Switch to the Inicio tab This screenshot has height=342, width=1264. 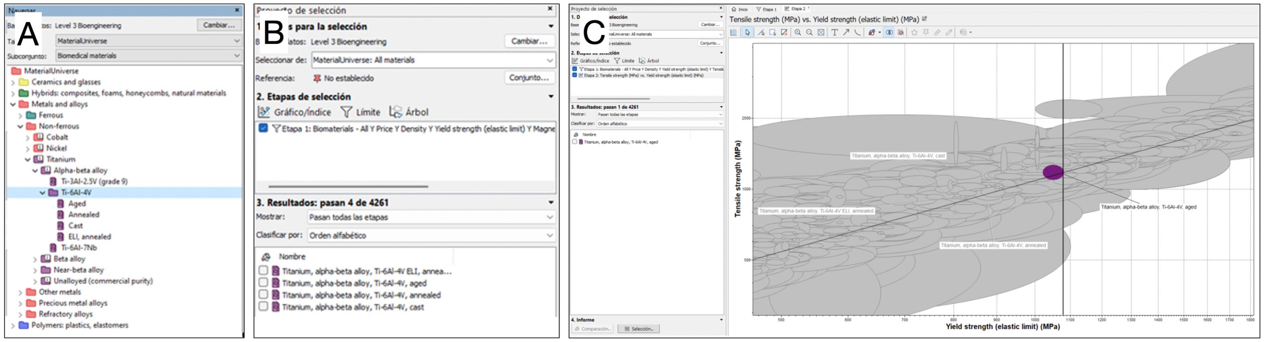pos(740,9)
